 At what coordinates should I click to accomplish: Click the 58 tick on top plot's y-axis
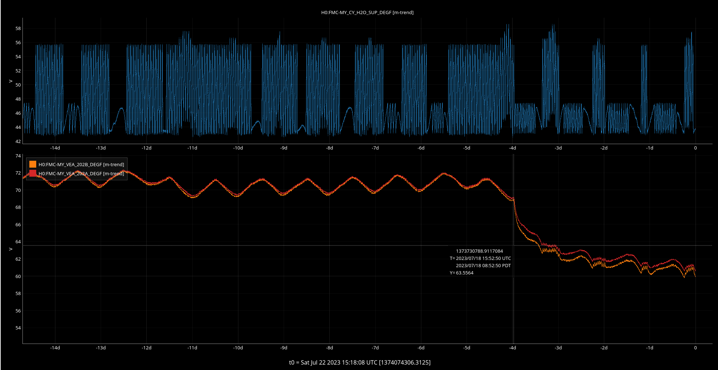[18, 28]
